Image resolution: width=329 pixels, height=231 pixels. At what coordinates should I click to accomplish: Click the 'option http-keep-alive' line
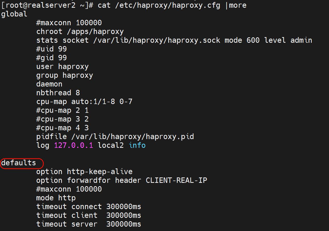84,172
